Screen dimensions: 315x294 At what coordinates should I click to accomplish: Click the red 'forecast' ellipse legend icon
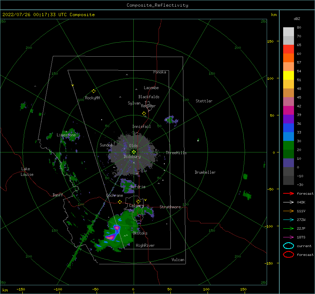(288, 254)
